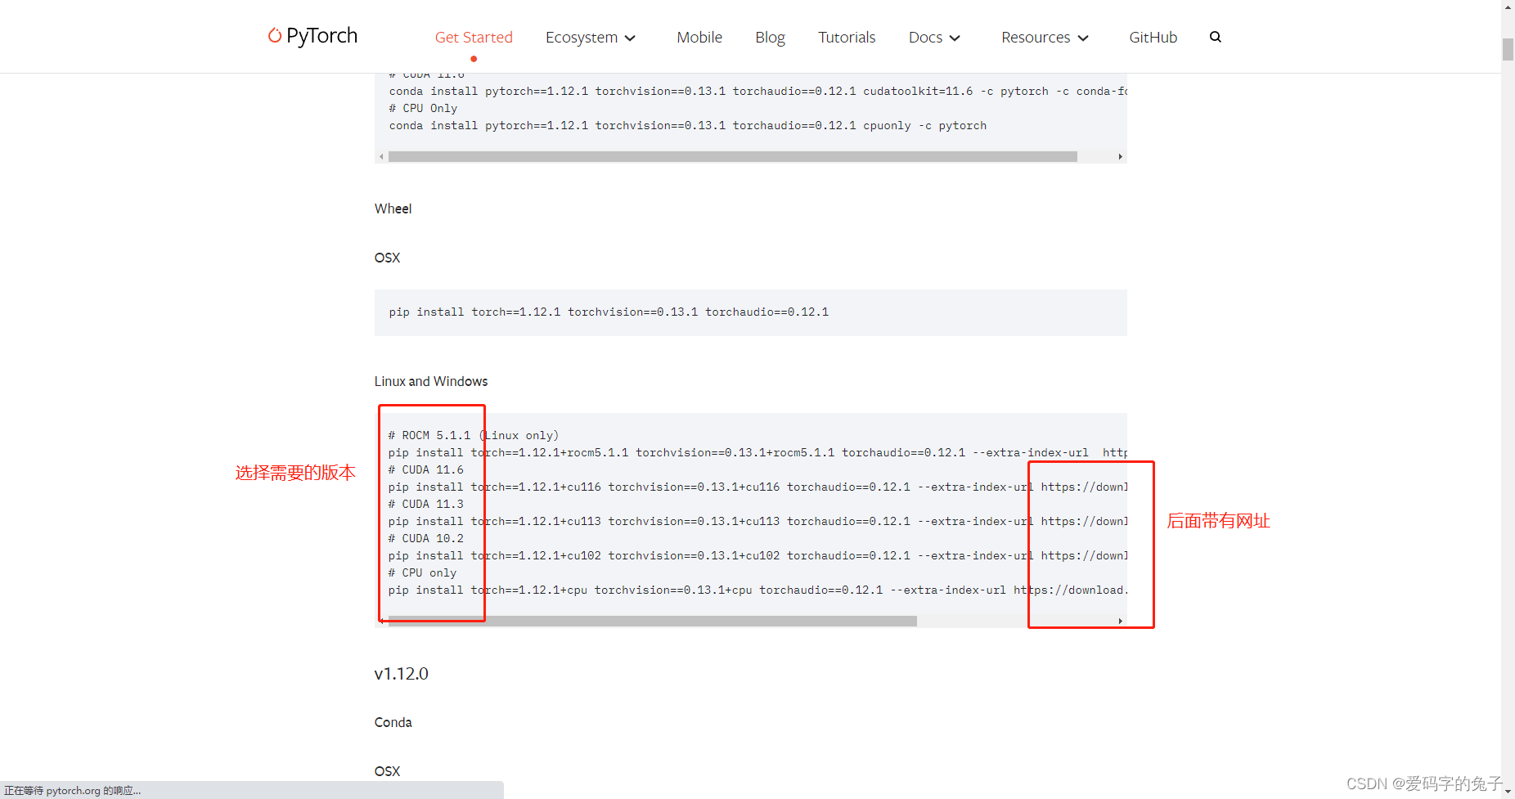Go to the Blog page
The width and height of the screenshot is (1515, 799).
770,37
